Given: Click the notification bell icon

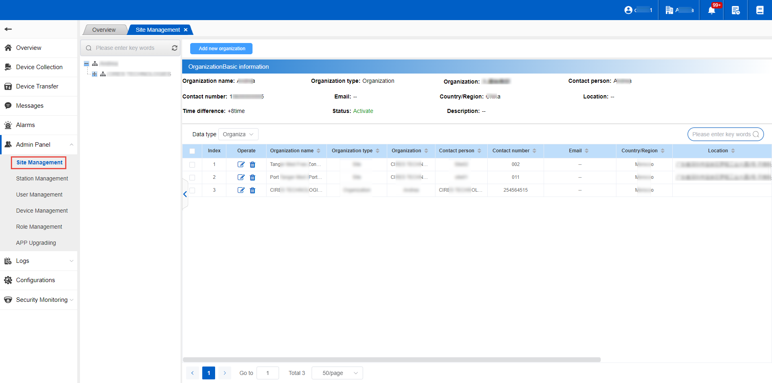Looking at the screenshot, I should pos(711,10).
